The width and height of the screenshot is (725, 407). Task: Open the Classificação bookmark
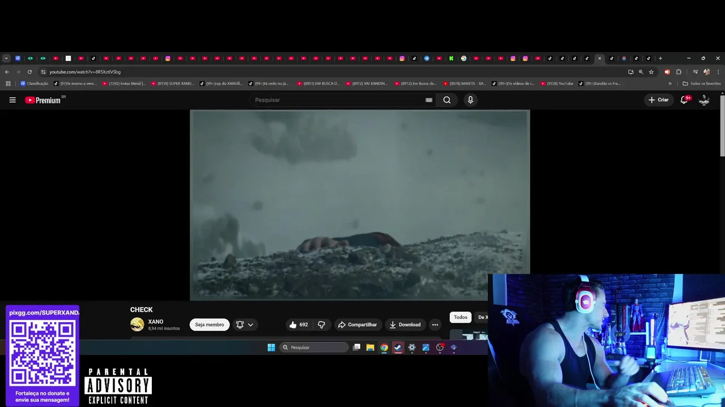35,84
